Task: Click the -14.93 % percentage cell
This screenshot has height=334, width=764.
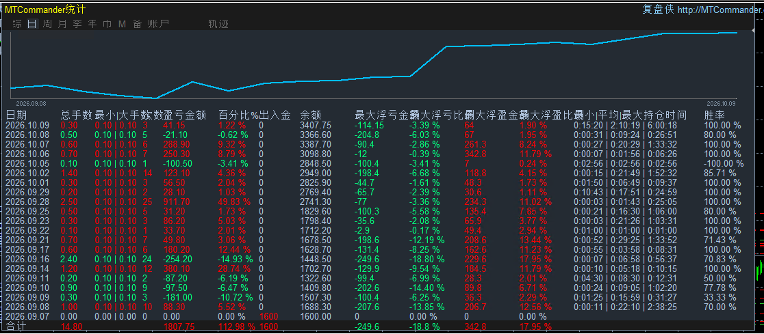Action: tap(235, 259)
